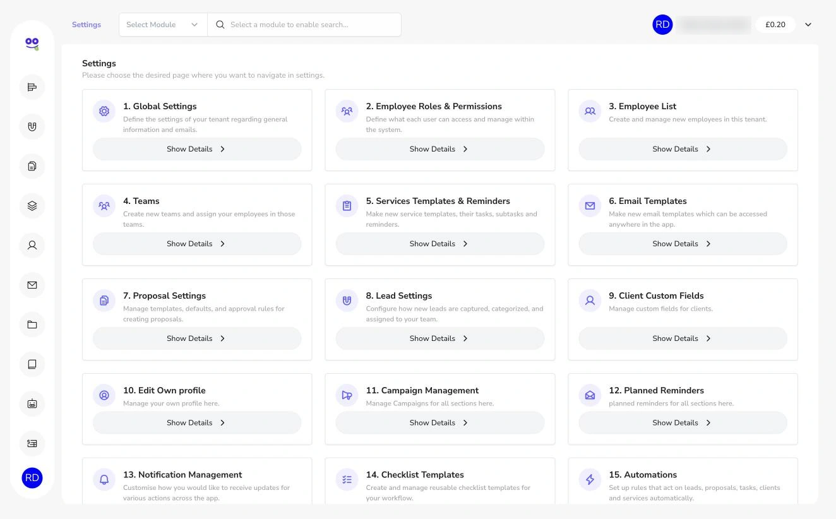Show Details for Employee List
836x519 pixels.
683,149
